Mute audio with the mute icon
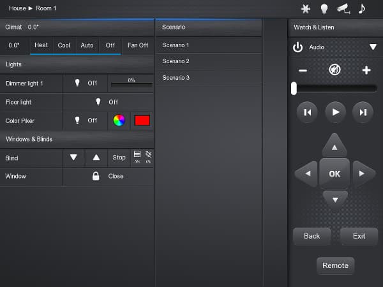 [x=334, y=70]
